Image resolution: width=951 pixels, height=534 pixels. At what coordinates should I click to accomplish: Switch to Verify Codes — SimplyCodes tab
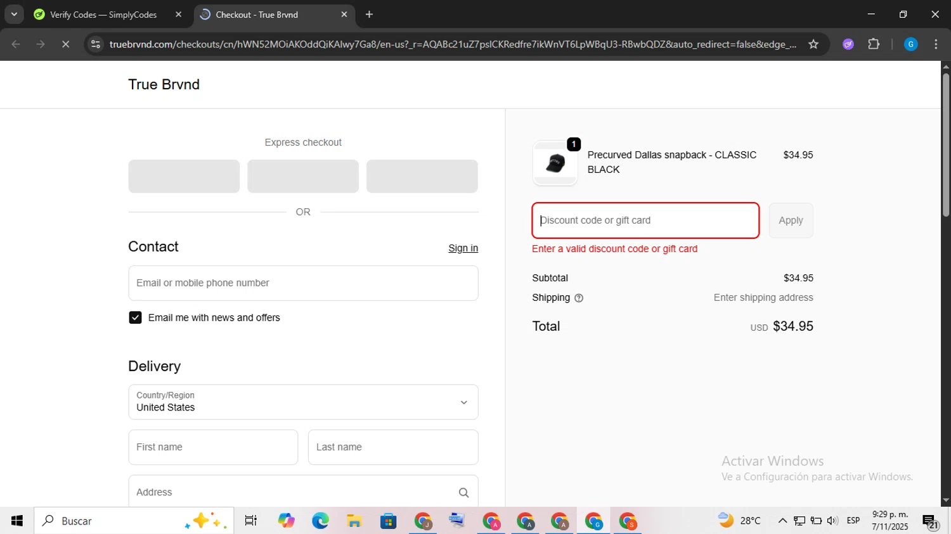[103, 15]
